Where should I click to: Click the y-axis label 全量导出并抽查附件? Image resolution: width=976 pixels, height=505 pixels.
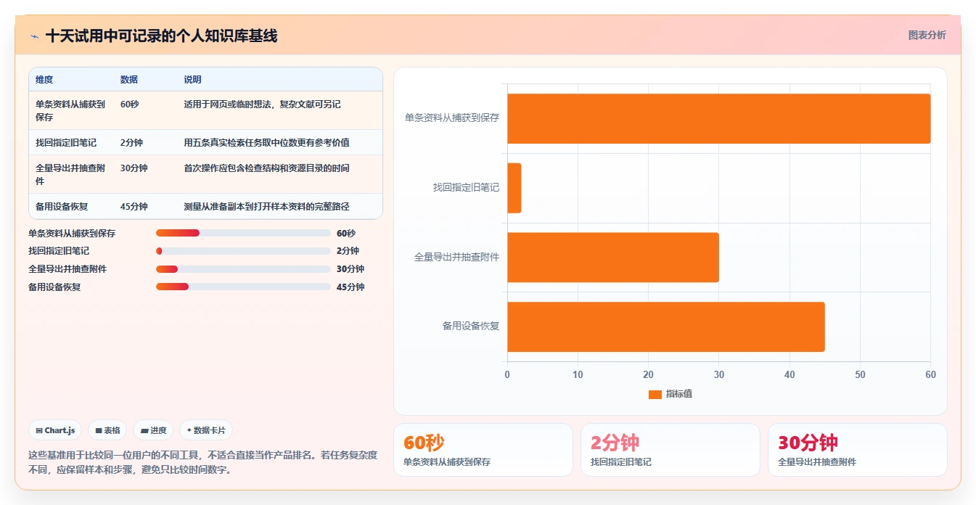tap(456, 257)
